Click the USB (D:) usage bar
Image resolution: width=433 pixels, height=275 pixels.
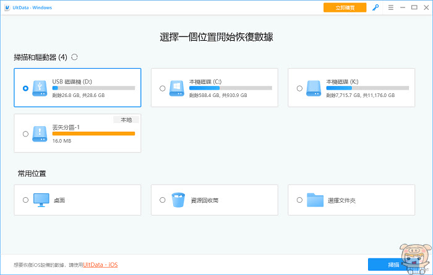pos(93,88)
